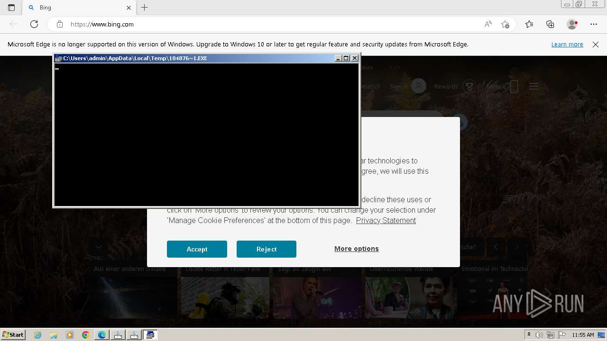
Task: Click Sign in on the Bing page
Action: click(399, 86)
